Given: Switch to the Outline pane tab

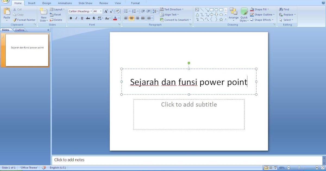Looking at the screenshot, I should point(20,30).
